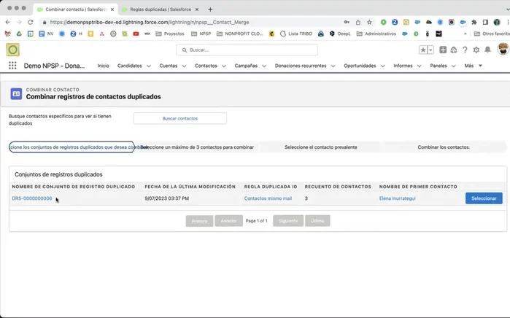Focus the Buscar global search field
The image size is (510, 318).
(247, 50)
